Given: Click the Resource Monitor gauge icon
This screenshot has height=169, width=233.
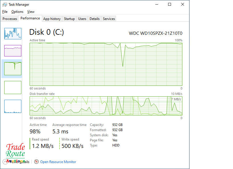Looking at the screenshot, I should tap(36, 162).
